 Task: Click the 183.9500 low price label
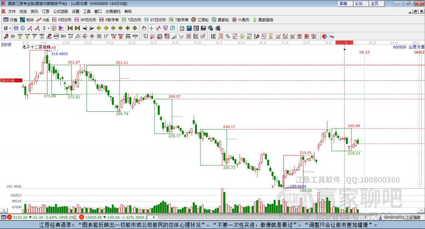click(298, 187)
